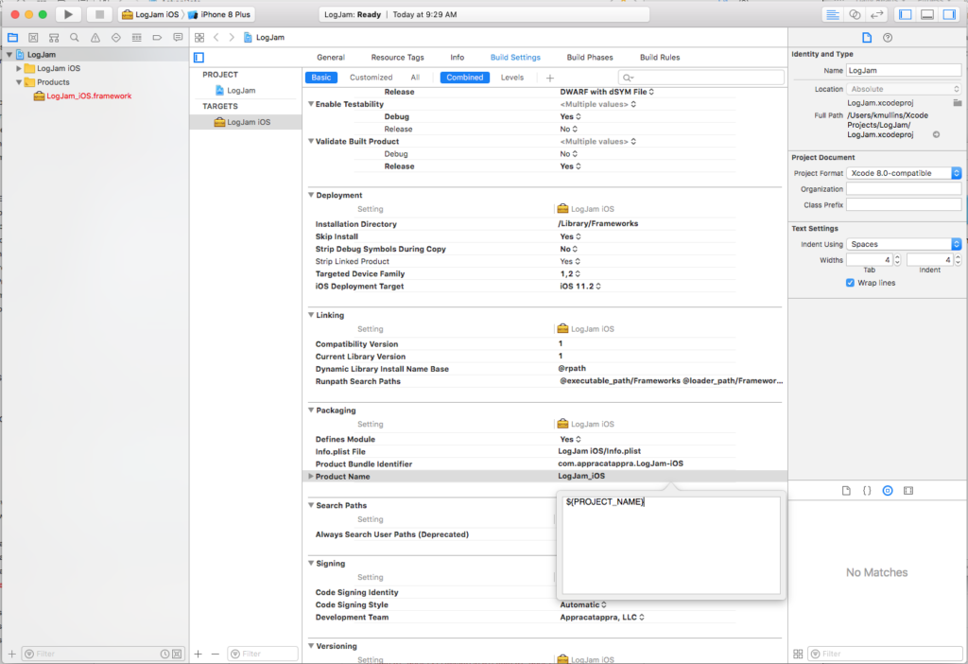Open the Project Format compatibility dropdown
This screenshot has width=968, height=664.
click(x=905, y=172)
